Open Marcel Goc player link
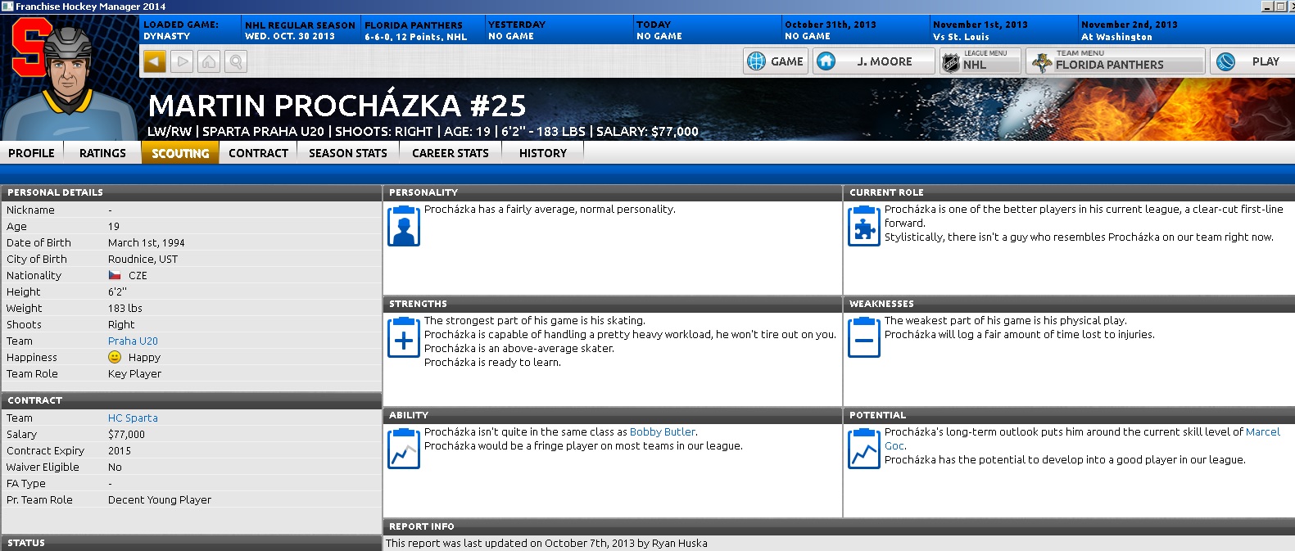This screenshot has height=551, width=1295. pyautogui.click(x=1262, y=432)
